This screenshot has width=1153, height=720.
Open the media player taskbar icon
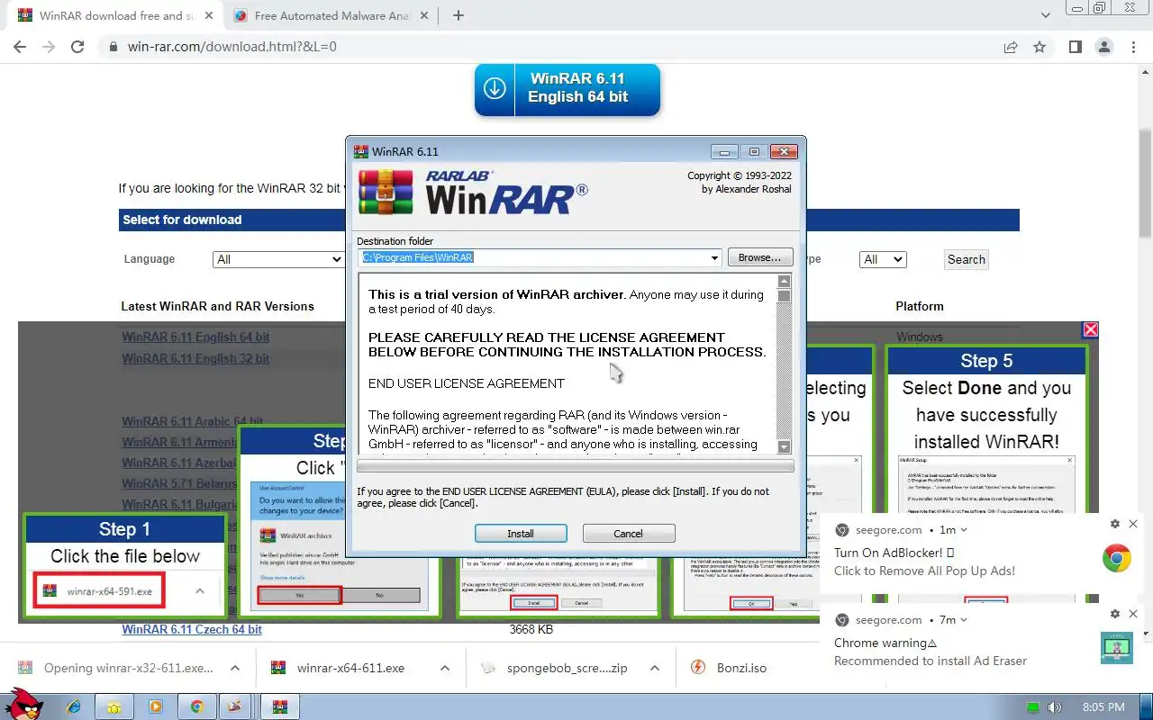pos(156,706)
